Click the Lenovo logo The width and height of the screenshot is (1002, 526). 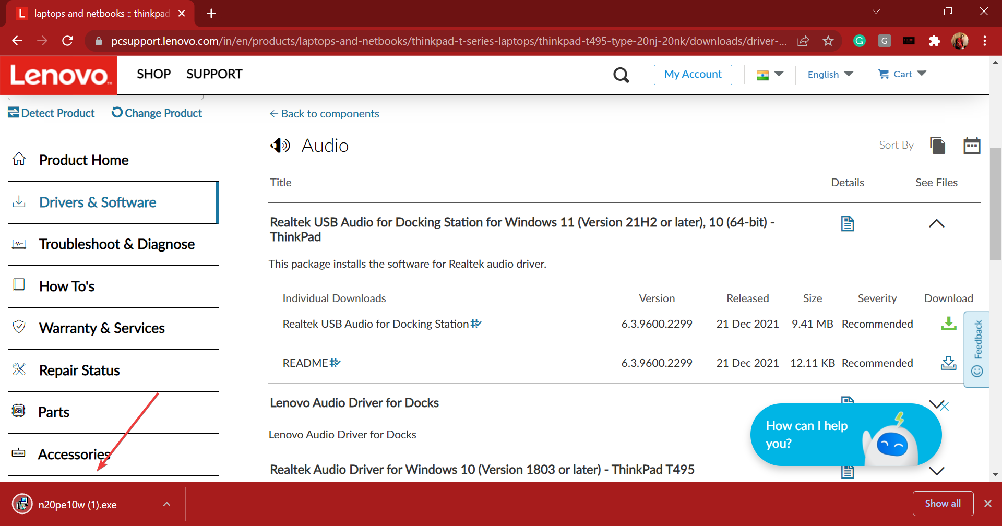59,75
